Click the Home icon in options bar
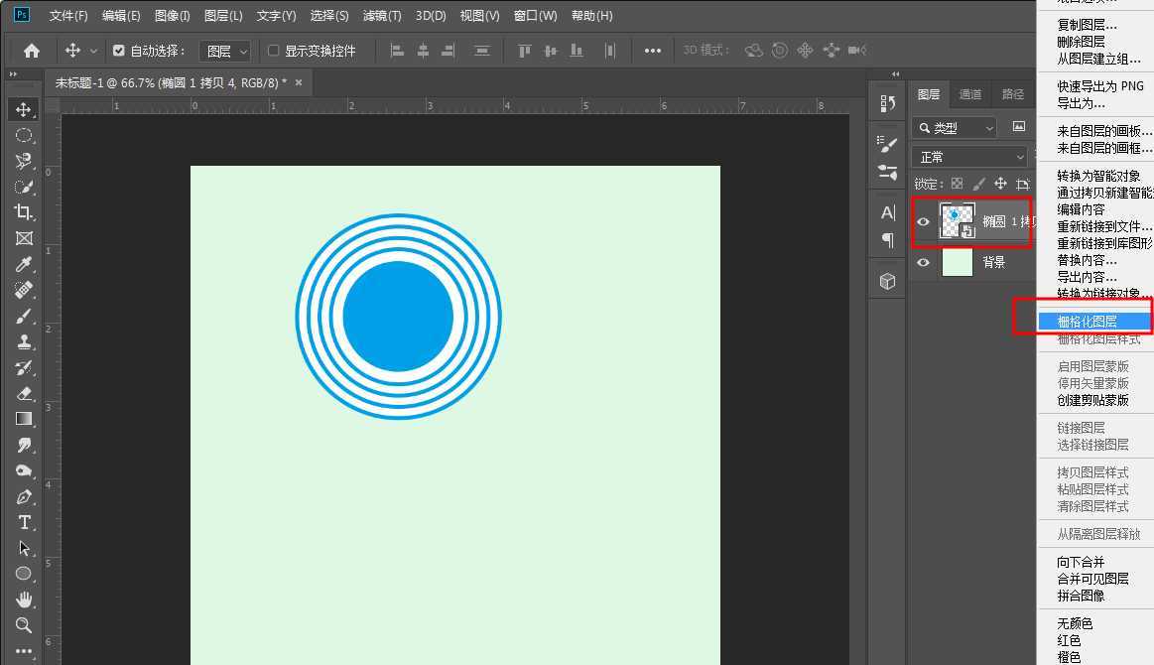 pos(32,51)
